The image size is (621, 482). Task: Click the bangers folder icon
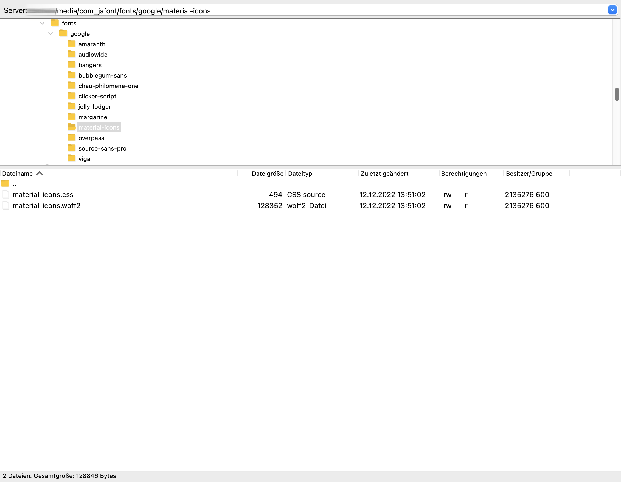[71, 65]
